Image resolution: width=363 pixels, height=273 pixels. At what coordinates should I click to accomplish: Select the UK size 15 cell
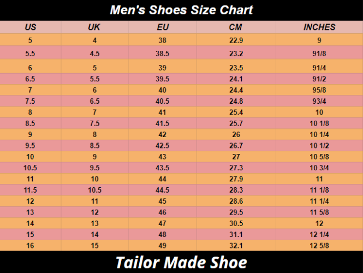pyautogui.click(x=94, y=246)
